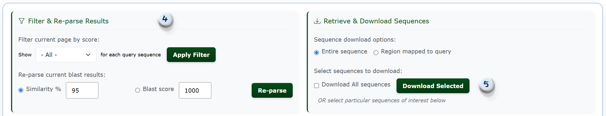Click the Re-parse button
Viewport: 606px width, 116px height.
click(x=272, y=90)
